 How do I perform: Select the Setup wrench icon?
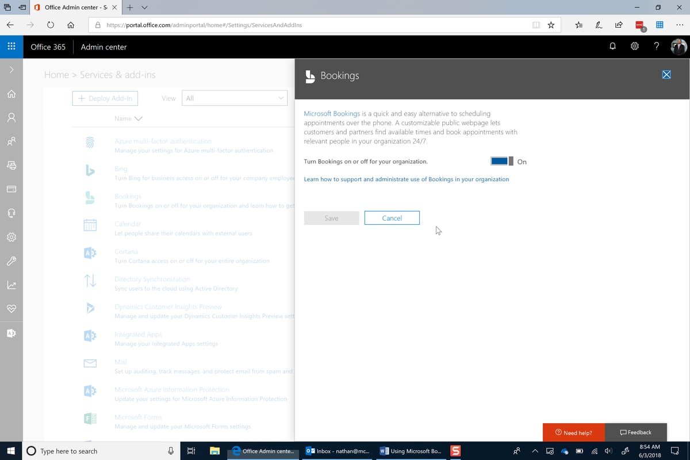pyautogui.click(x=11, y=260)
